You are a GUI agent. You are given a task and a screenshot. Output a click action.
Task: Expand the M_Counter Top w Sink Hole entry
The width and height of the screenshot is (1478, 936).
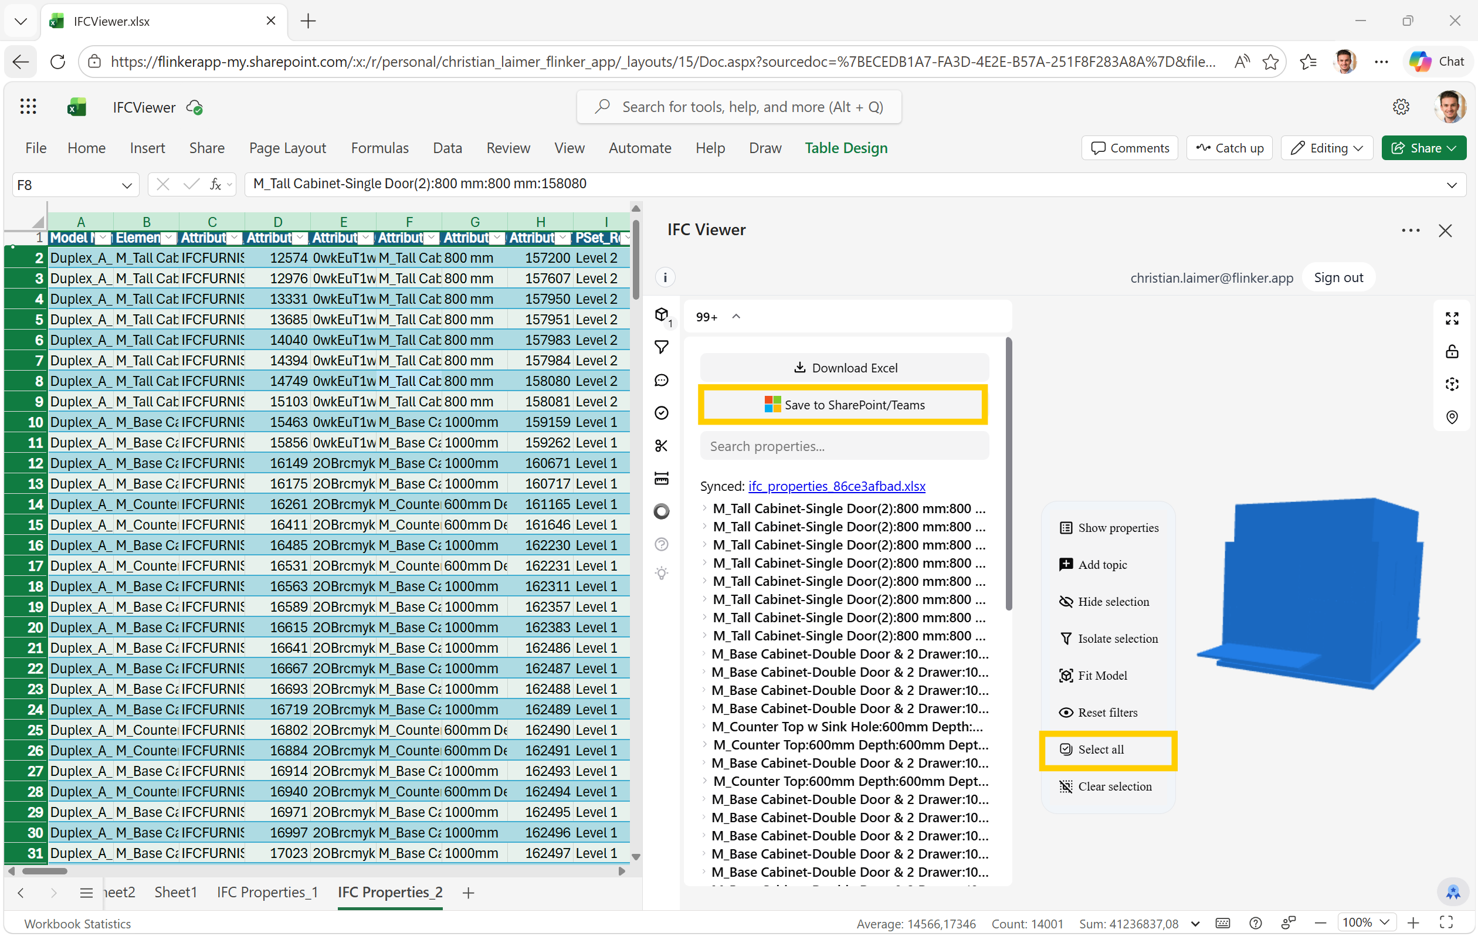(x=704, y=727)
